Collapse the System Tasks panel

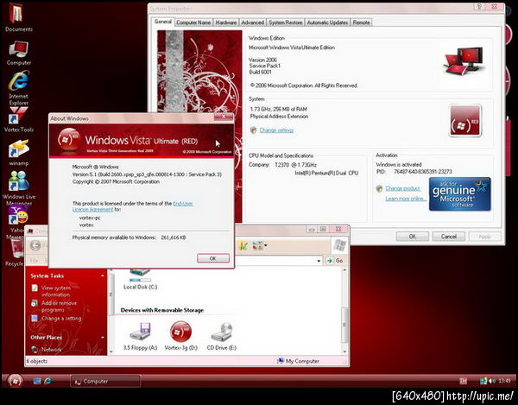(103, 275)
